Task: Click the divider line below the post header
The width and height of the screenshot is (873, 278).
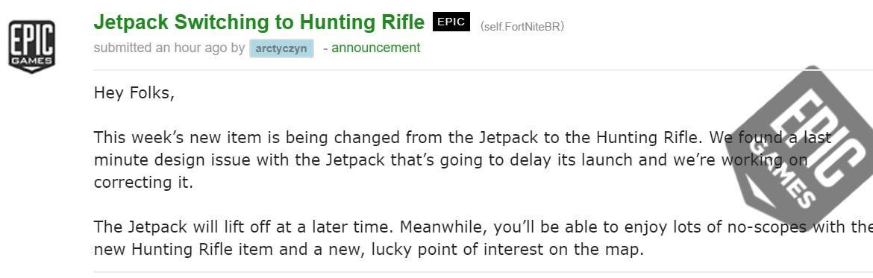Action: [483, 70]
